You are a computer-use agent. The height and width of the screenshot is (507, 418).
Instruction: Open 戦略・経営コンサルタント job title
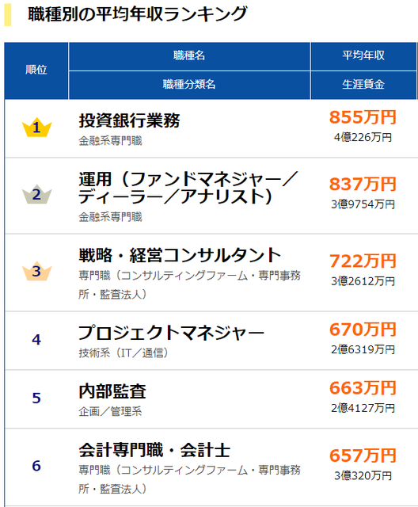coord(180,255)
